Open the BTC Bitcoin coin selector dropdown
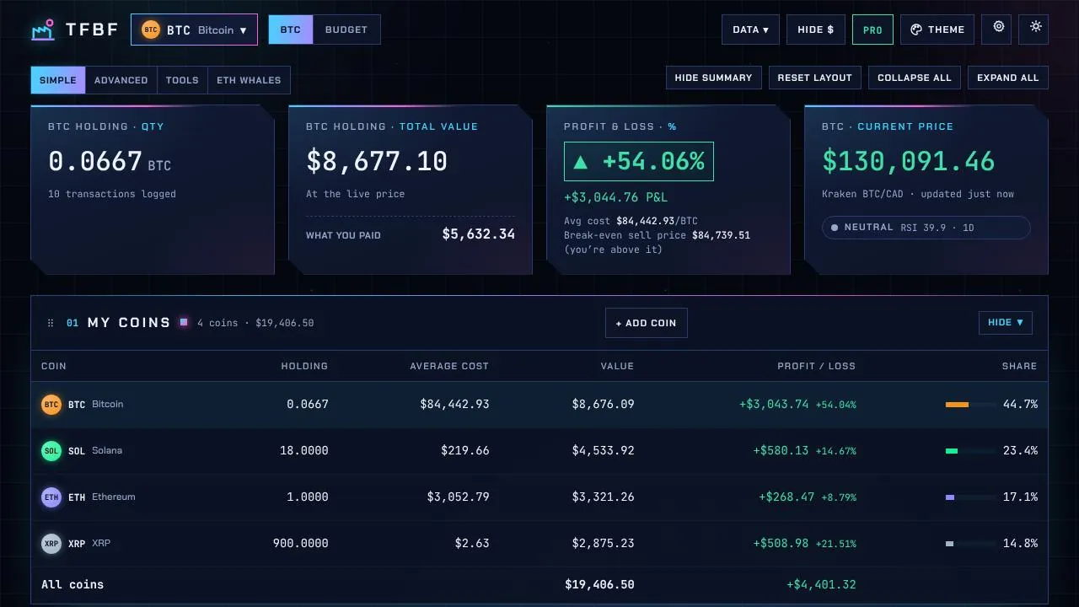 (194, 30)
